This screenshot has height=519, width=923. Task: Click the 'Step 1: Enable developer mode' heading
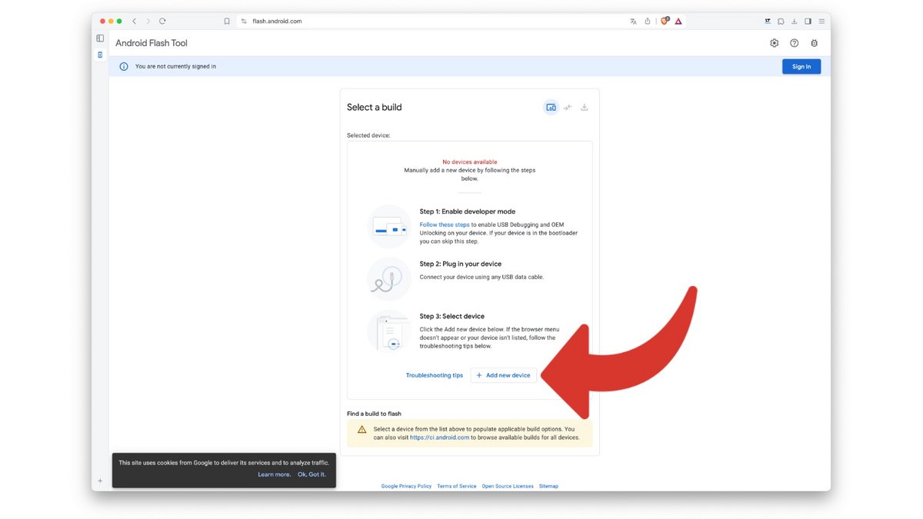(468, 211)
